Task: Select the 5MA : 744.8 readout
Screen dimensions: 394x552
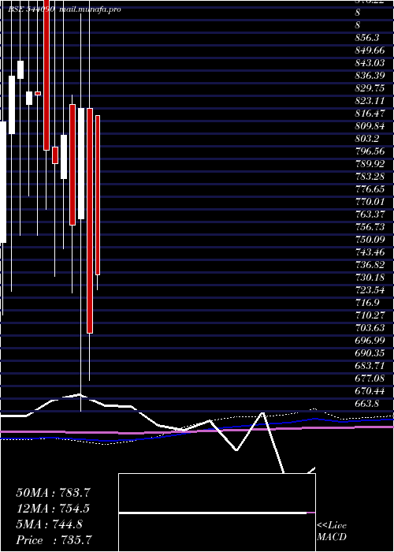Action: tap(49, 524)
